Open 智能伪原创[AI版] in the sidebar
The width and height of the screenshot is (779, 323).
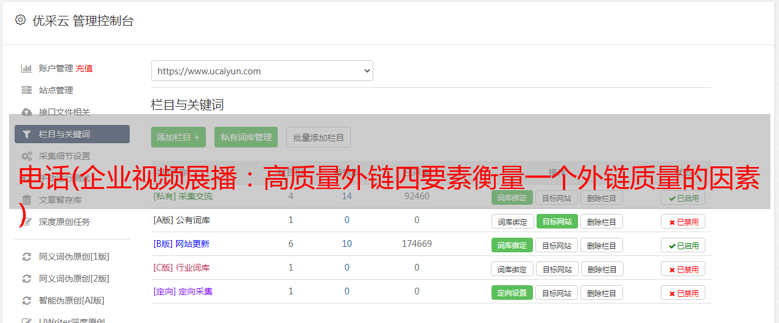click(x=72, y=300)
